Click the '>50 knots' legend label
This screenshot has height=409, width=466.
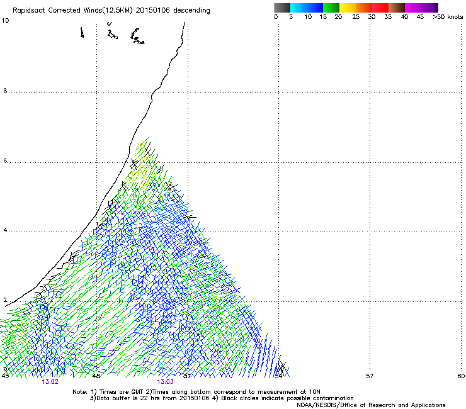(x=448, y=17)
